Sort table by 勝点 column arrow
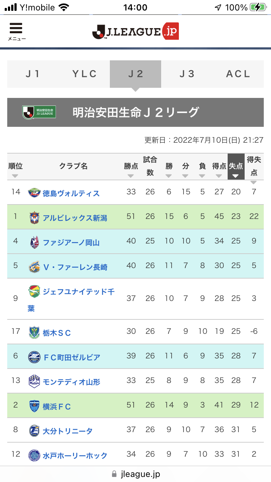Viewport: 271px width, 482px height. [131, 176]
